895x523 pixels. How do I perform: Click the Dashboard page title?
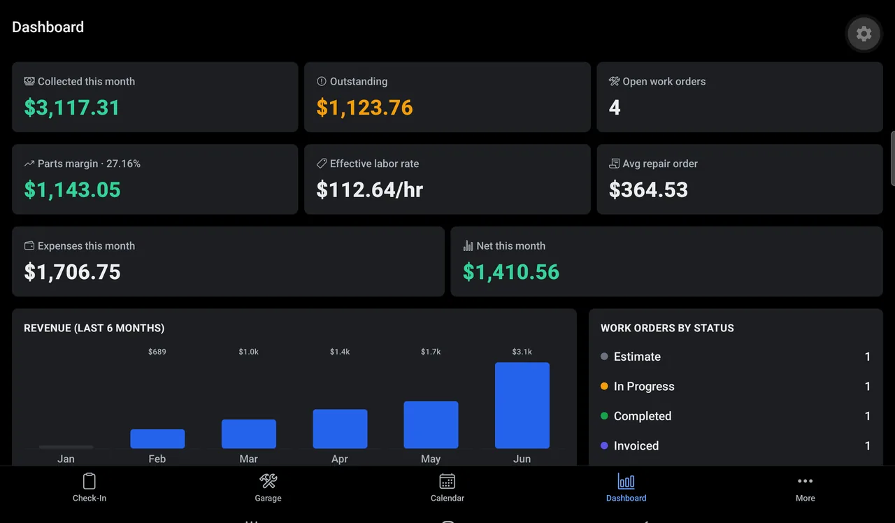coord(48,27)
